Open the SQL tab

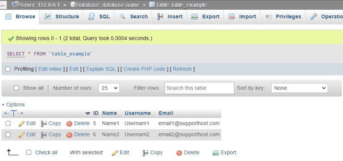tap(99, 17)
